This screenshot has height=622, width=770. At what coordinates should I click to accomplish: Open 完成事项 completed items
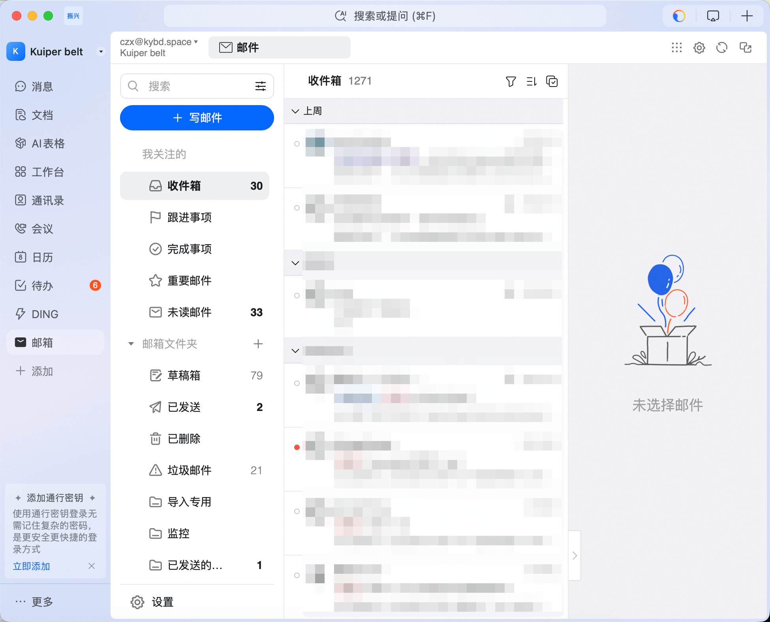pos(195,249)
